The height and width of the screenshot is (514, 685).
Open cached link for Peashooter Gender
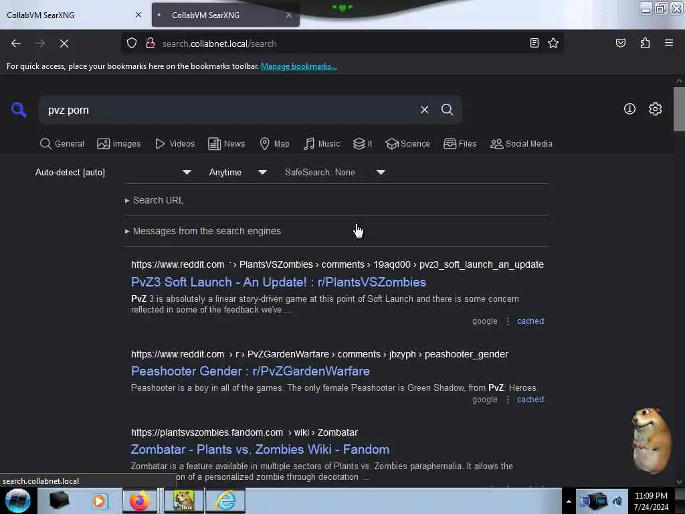530,400
